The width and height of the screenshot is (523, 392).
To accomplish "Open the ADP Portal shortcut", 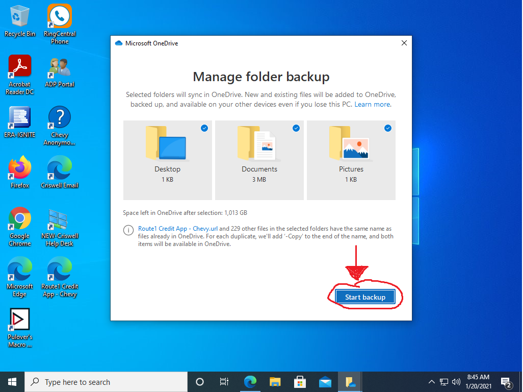I will pyautogui.click(x=59, y=72).
